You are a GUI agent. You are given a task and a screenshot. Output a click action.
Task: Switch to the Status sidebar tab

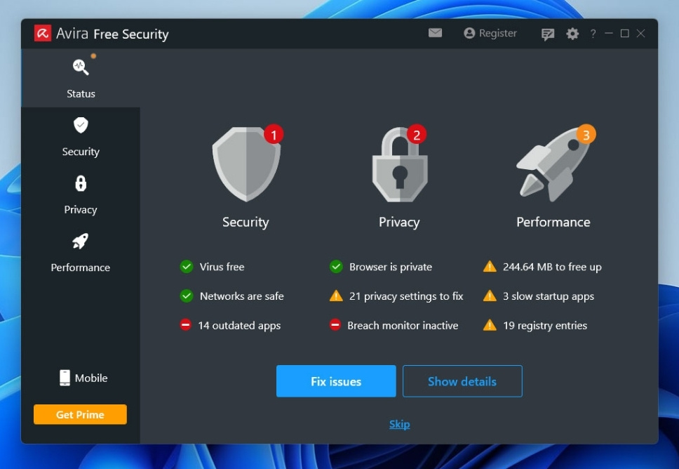81,78
